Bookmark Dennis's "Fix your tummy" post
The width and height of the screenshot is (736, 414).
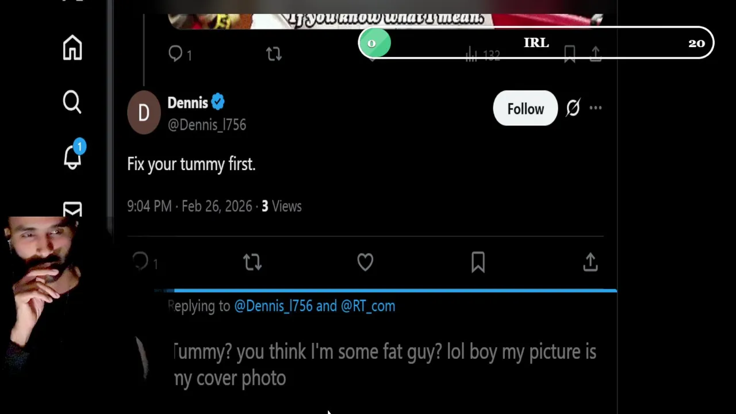pyautogui.click(x=478, y=262)
